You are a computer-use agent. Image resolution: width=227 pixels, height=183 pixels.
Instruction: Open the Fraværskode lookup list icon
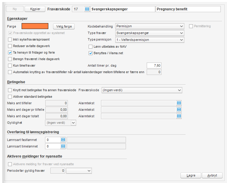tap(87, 9)
